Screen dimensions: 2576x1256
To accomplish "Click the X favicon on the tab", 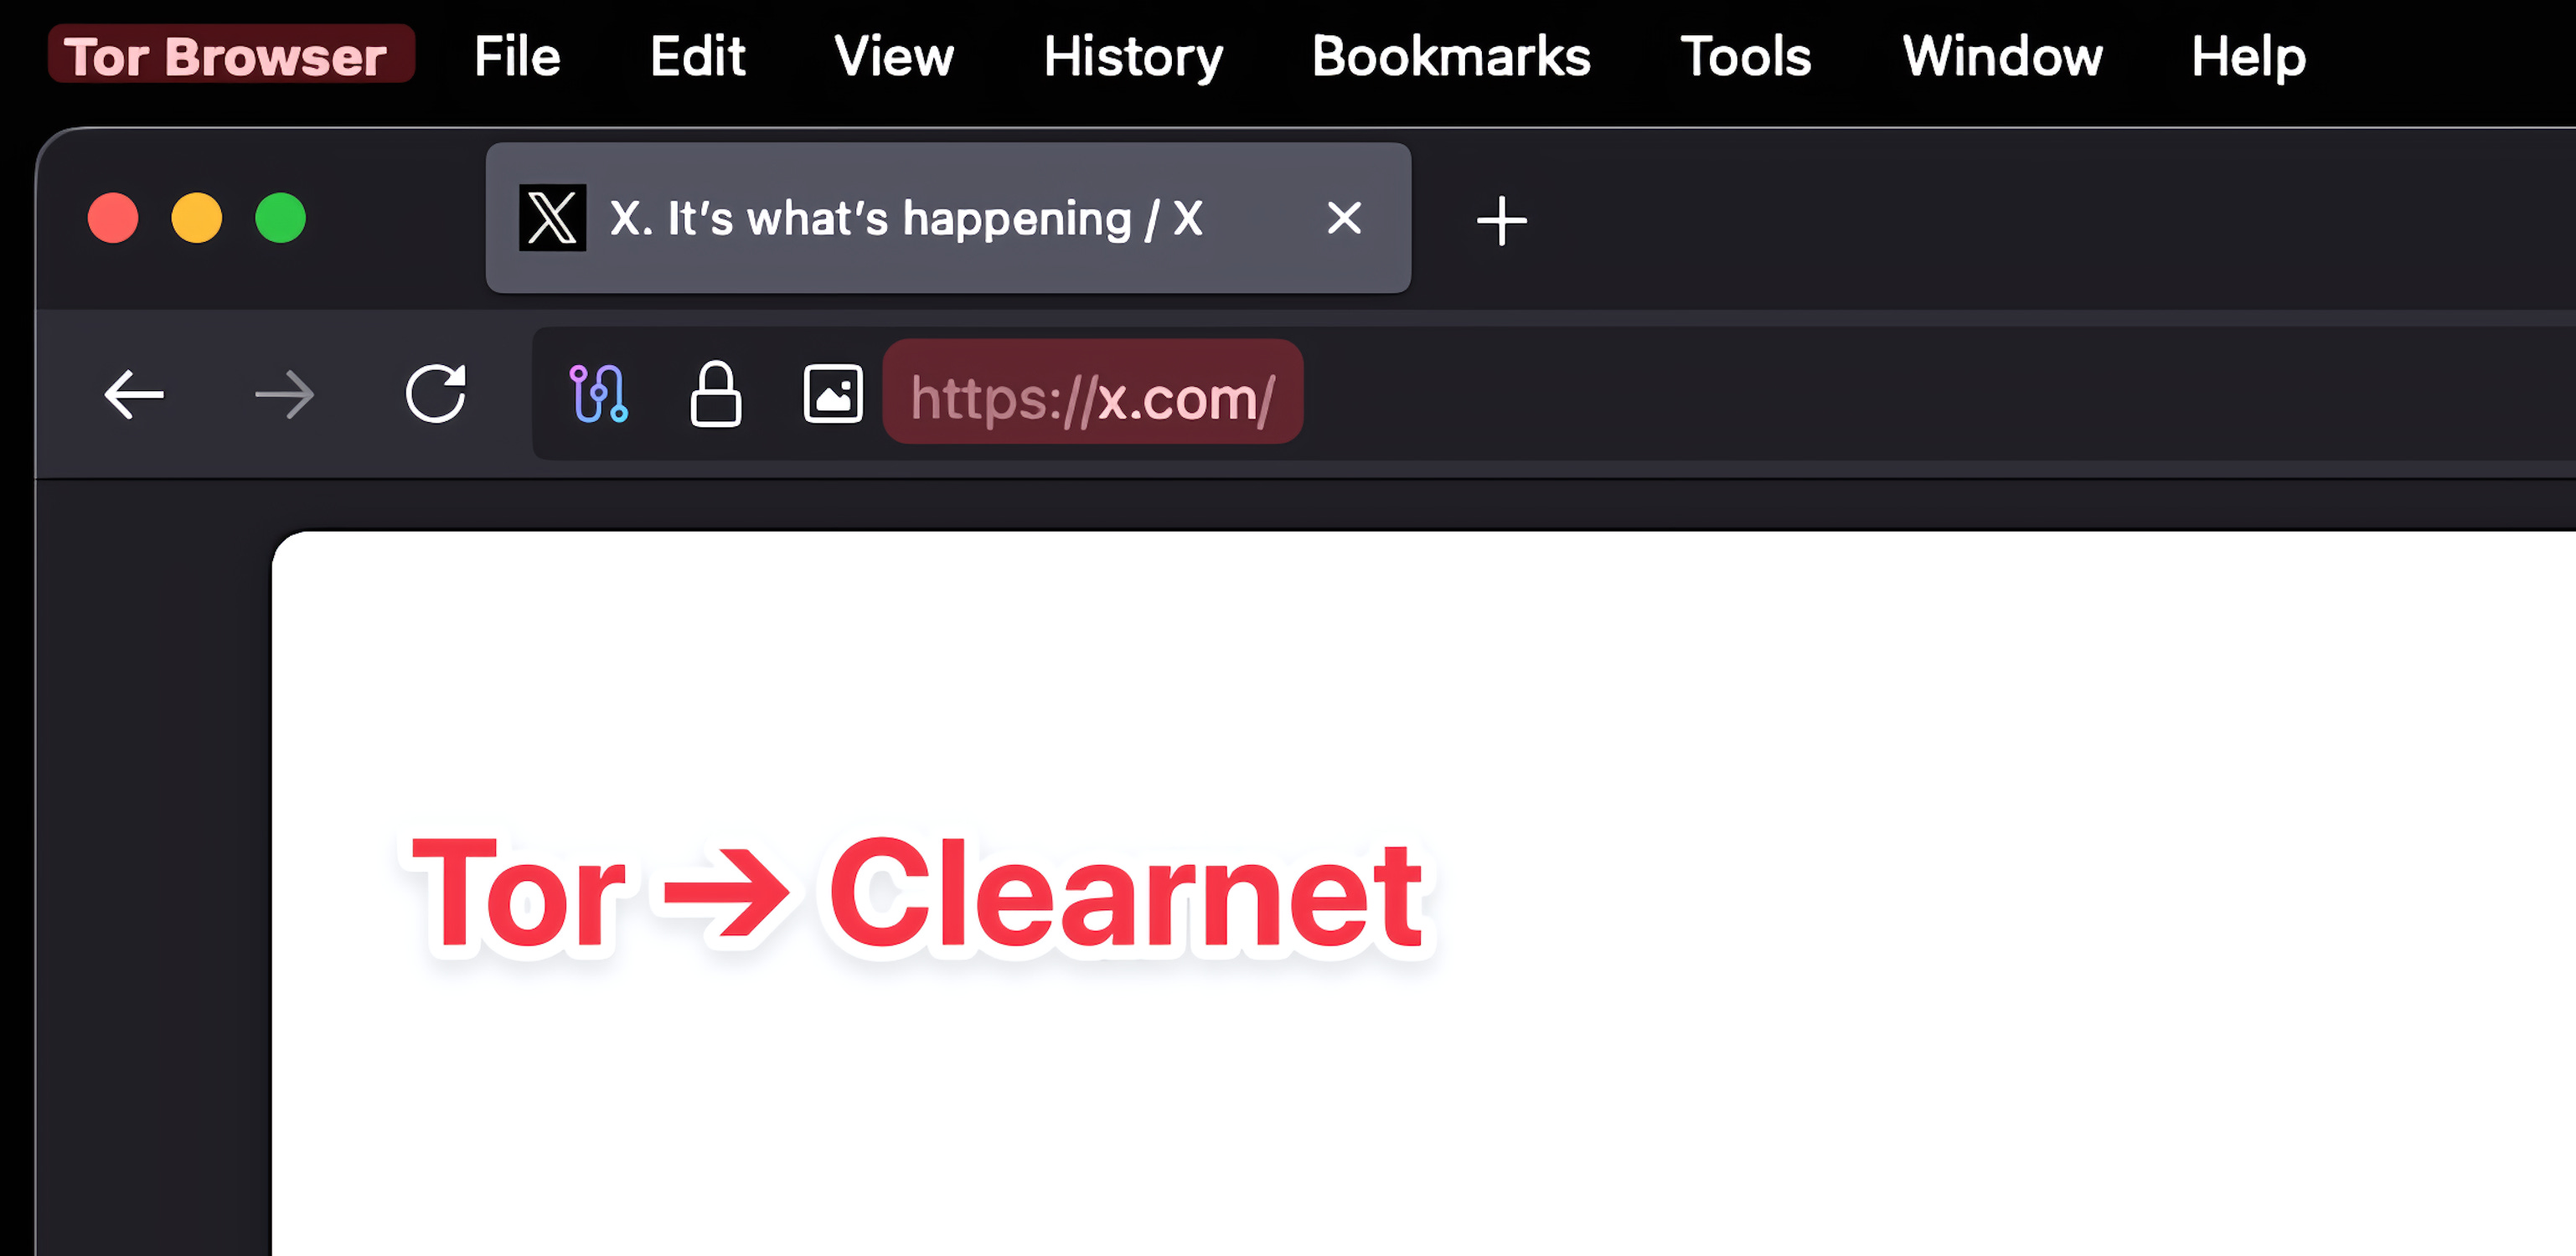I will [552, 218].
